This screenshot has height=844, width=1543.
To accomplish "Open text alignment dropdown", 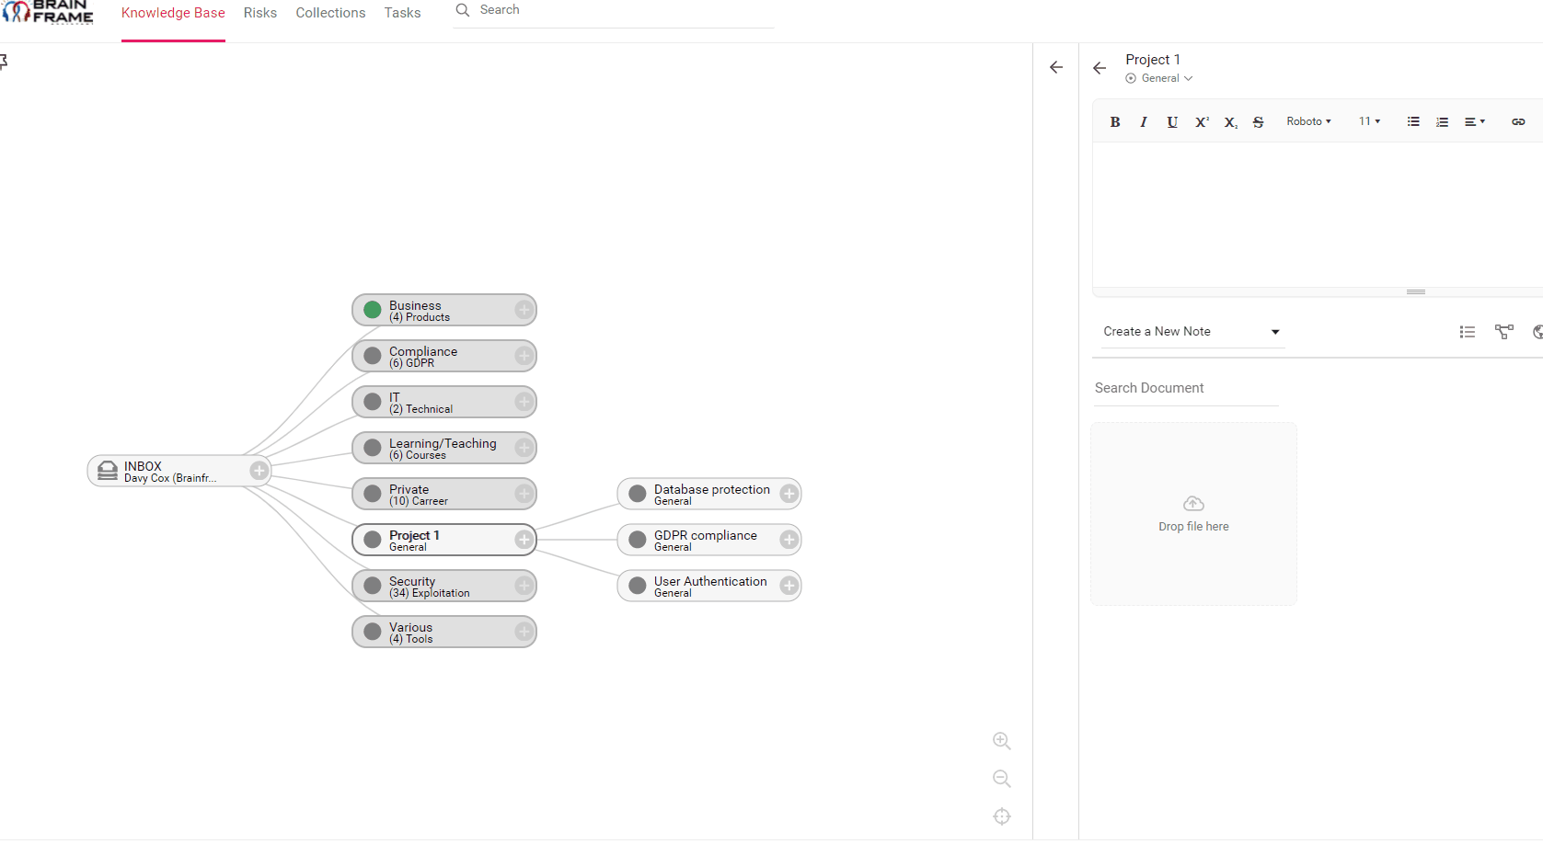I will coord(1475,121).
